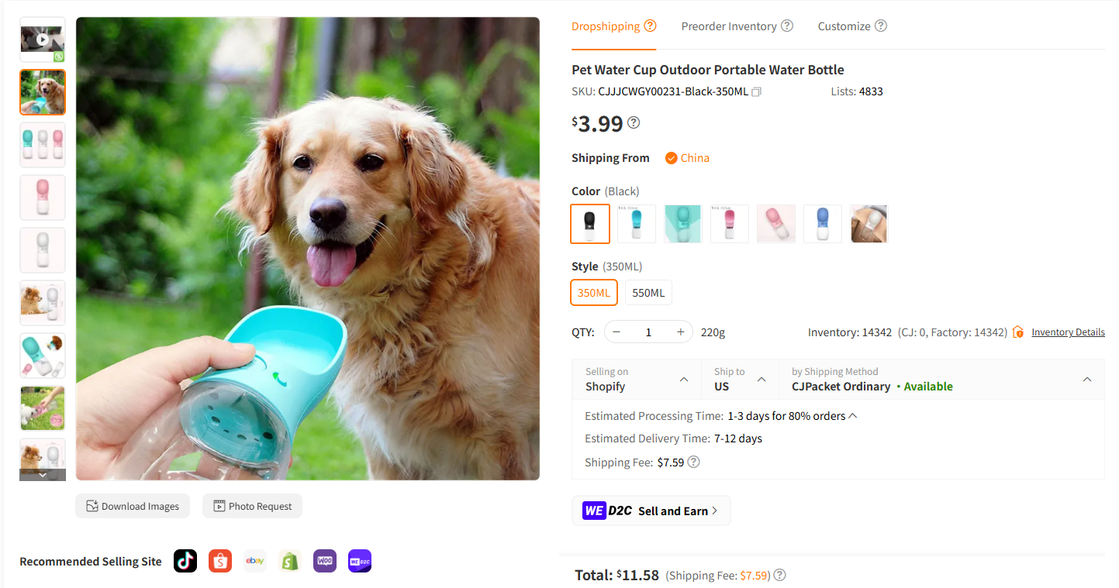The height and width of the screenshot is (588, 1119).
Task: Expand the CJPacket Ordinary shipping method dropdown
Action: (1086, 379)
